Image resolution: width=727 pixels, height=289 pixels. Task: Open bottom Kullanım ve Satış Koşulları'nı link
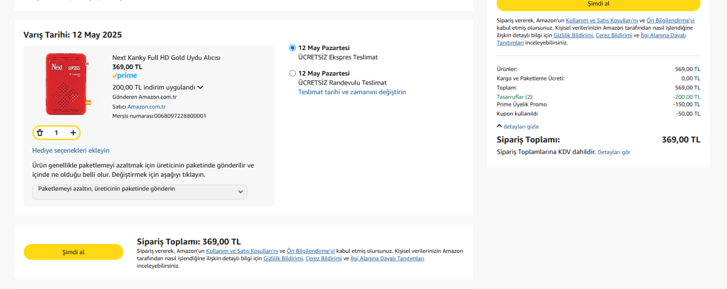click(242, 251)
